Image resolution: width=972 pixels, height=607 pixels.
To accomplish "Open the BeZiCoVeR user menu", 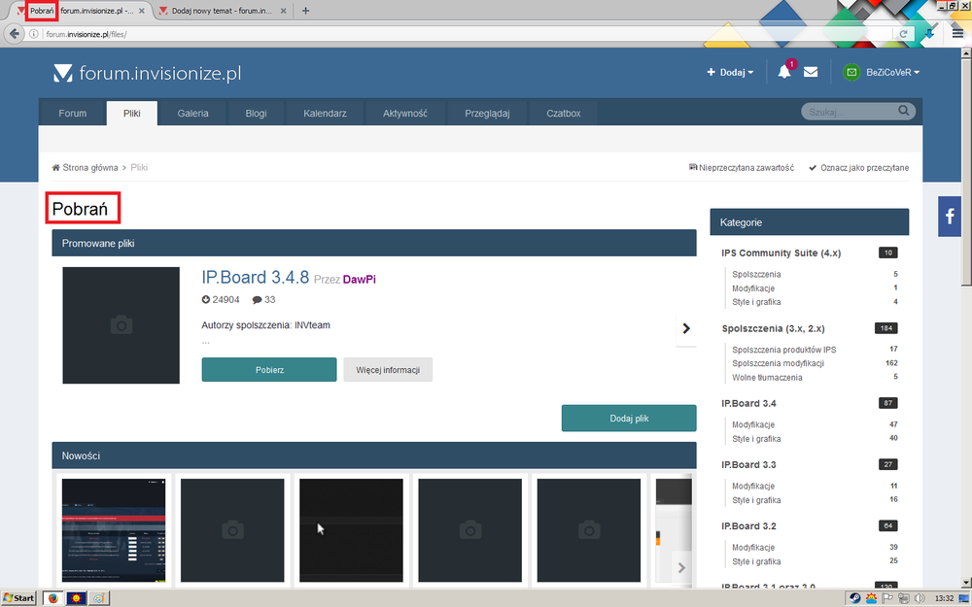I will click(x=882, y=72).
